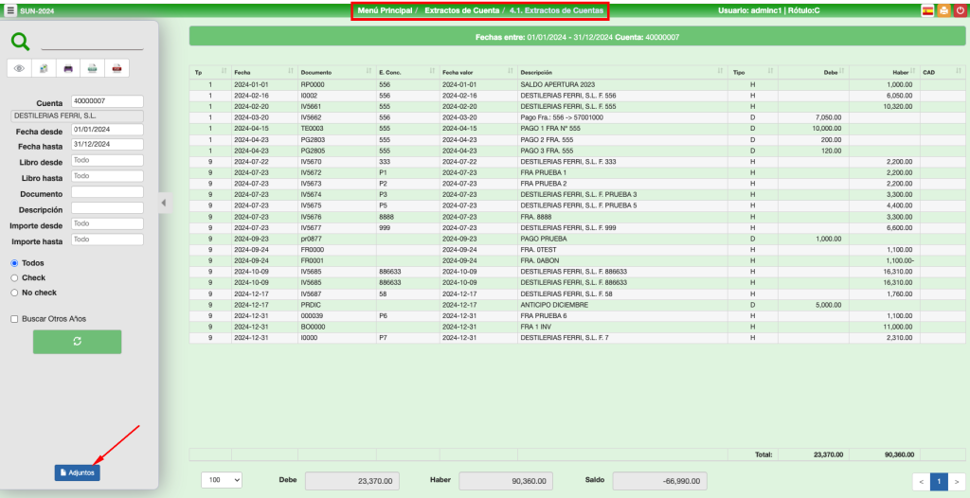Export using the red PDF icon
The image size is (970, 498).
116,68
